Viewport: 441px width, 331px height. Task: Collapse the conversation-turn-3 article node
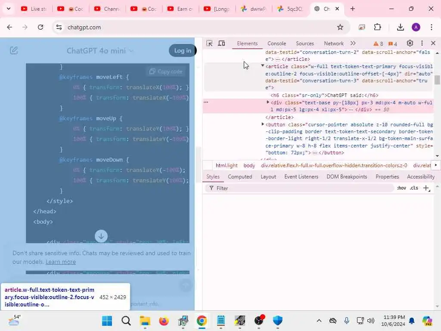click(262, 66)
